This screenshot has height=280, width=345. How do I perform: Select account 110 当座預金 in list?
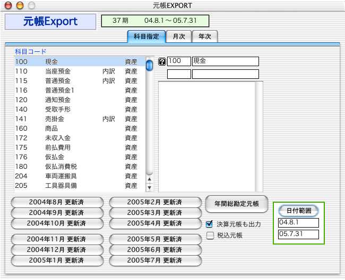tap(80, 71)
